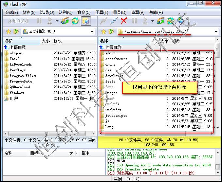Click the remote pane pause icon
Viewport: 222px width, 182px height.
coord(135,21)
